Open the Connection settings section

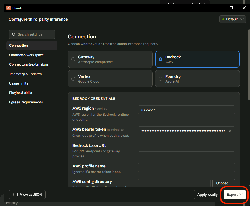coord(32,46)
